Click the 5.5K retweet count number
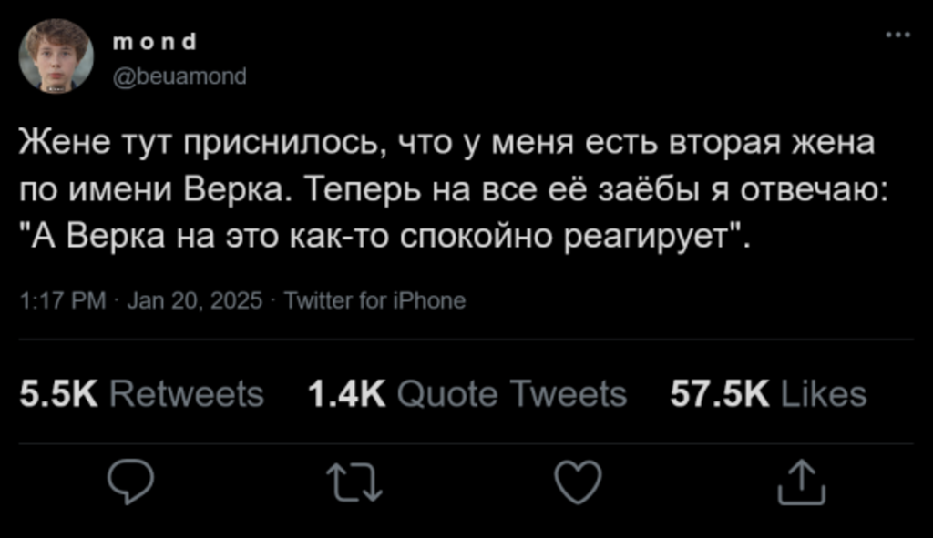The height and width of the screenshot is (538, 933). (x=58, y=394)
